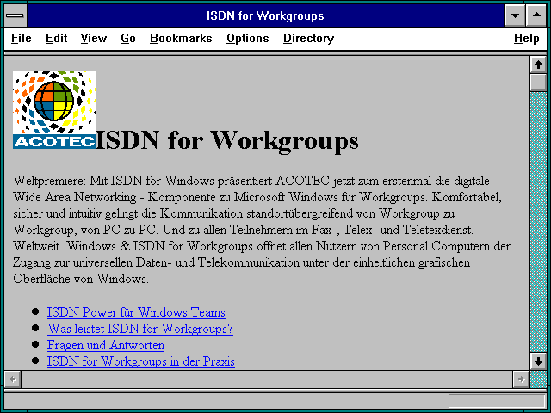Click the paragraph line starting 'Weltpremiere: Mit ISDN'
The width and height of the screenshot is (551, 413).
point(251,181)
